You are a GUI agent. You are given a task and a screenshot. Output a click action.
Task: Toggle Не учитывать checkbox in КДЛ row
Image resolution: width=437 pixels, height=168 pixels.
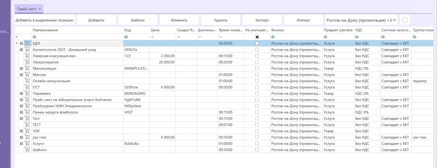point(257,43)
